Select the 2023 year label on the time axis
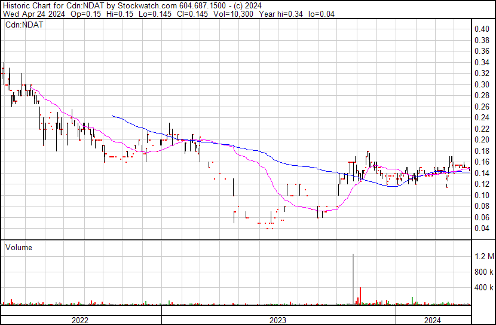Viewport: 496px width, 325px height. [x=278, y=320]
